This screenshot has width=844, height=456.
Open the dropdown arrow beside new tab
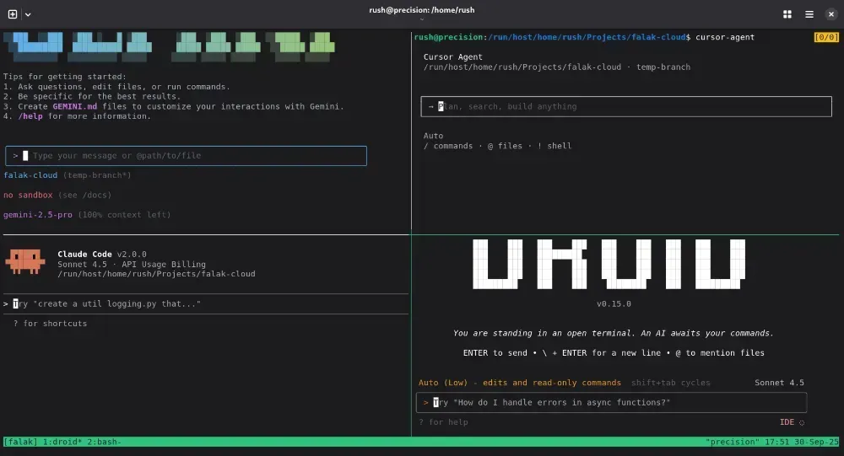pyautogui.click(x=28, y=14)
